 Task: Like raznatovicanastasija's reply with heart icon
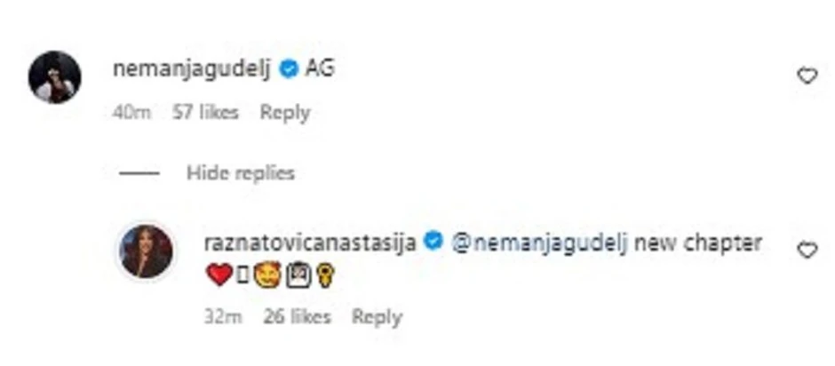click(x=807, y=251)
